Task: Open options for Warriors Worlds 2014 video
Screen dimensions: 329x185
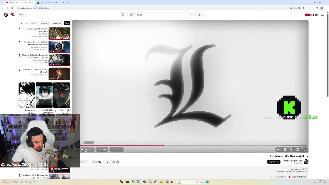Action: tap(19, 55)
